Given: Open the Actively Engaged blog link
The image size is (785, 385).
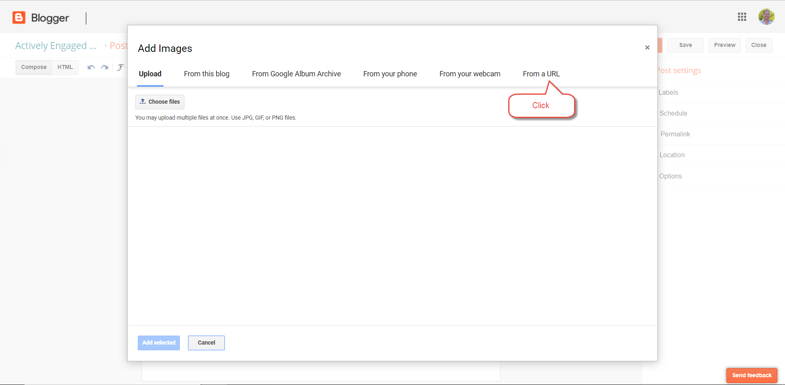Looking at the screenshot, I should [x=56, y=45].
